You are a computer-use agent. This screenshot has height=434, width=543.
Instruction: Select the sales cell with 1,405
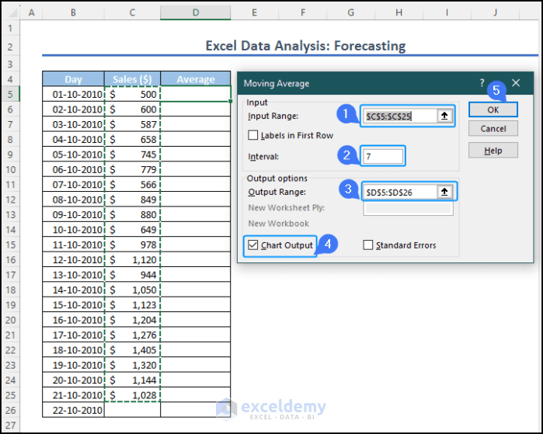pos(132,350)
